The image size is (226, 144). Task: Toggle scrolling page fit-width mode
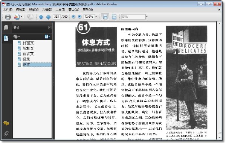tap(105, 17)
